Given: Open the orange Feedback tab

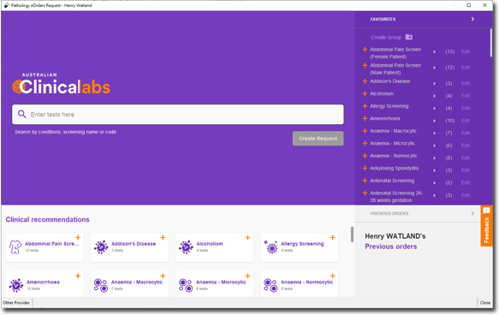Looking at the screenshot, I should tap(486, 226).
